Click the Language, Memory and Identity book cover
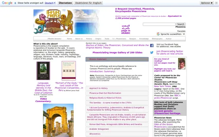Viewport: 219px width, 137px height. tap(43, 71)
